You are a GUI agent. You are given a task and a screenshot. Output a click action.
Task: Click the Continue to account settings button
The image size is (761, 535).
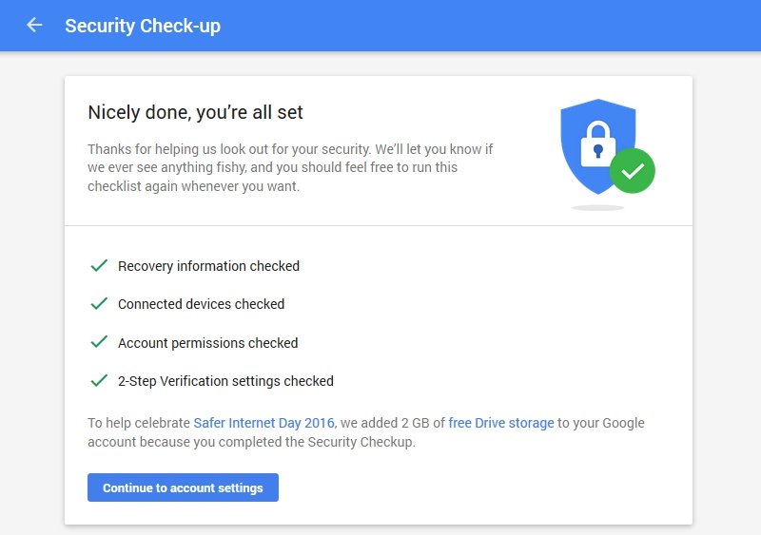pyautogui.click(x=183, y=487)
